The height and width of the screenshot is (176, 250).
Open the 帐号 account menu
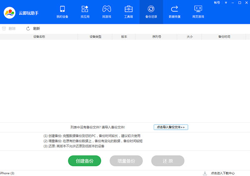(217, 3)
